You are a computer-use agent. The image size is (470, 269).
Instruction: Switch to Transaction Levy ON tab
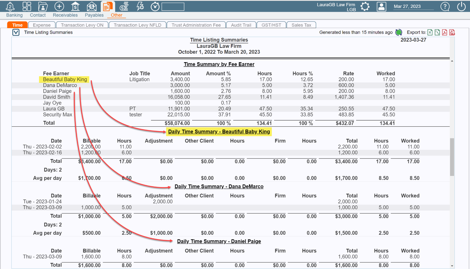82,25
